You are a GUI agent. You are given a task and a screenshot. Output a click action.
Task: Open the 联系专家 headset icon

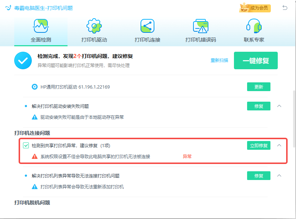(x=254, y=26)
